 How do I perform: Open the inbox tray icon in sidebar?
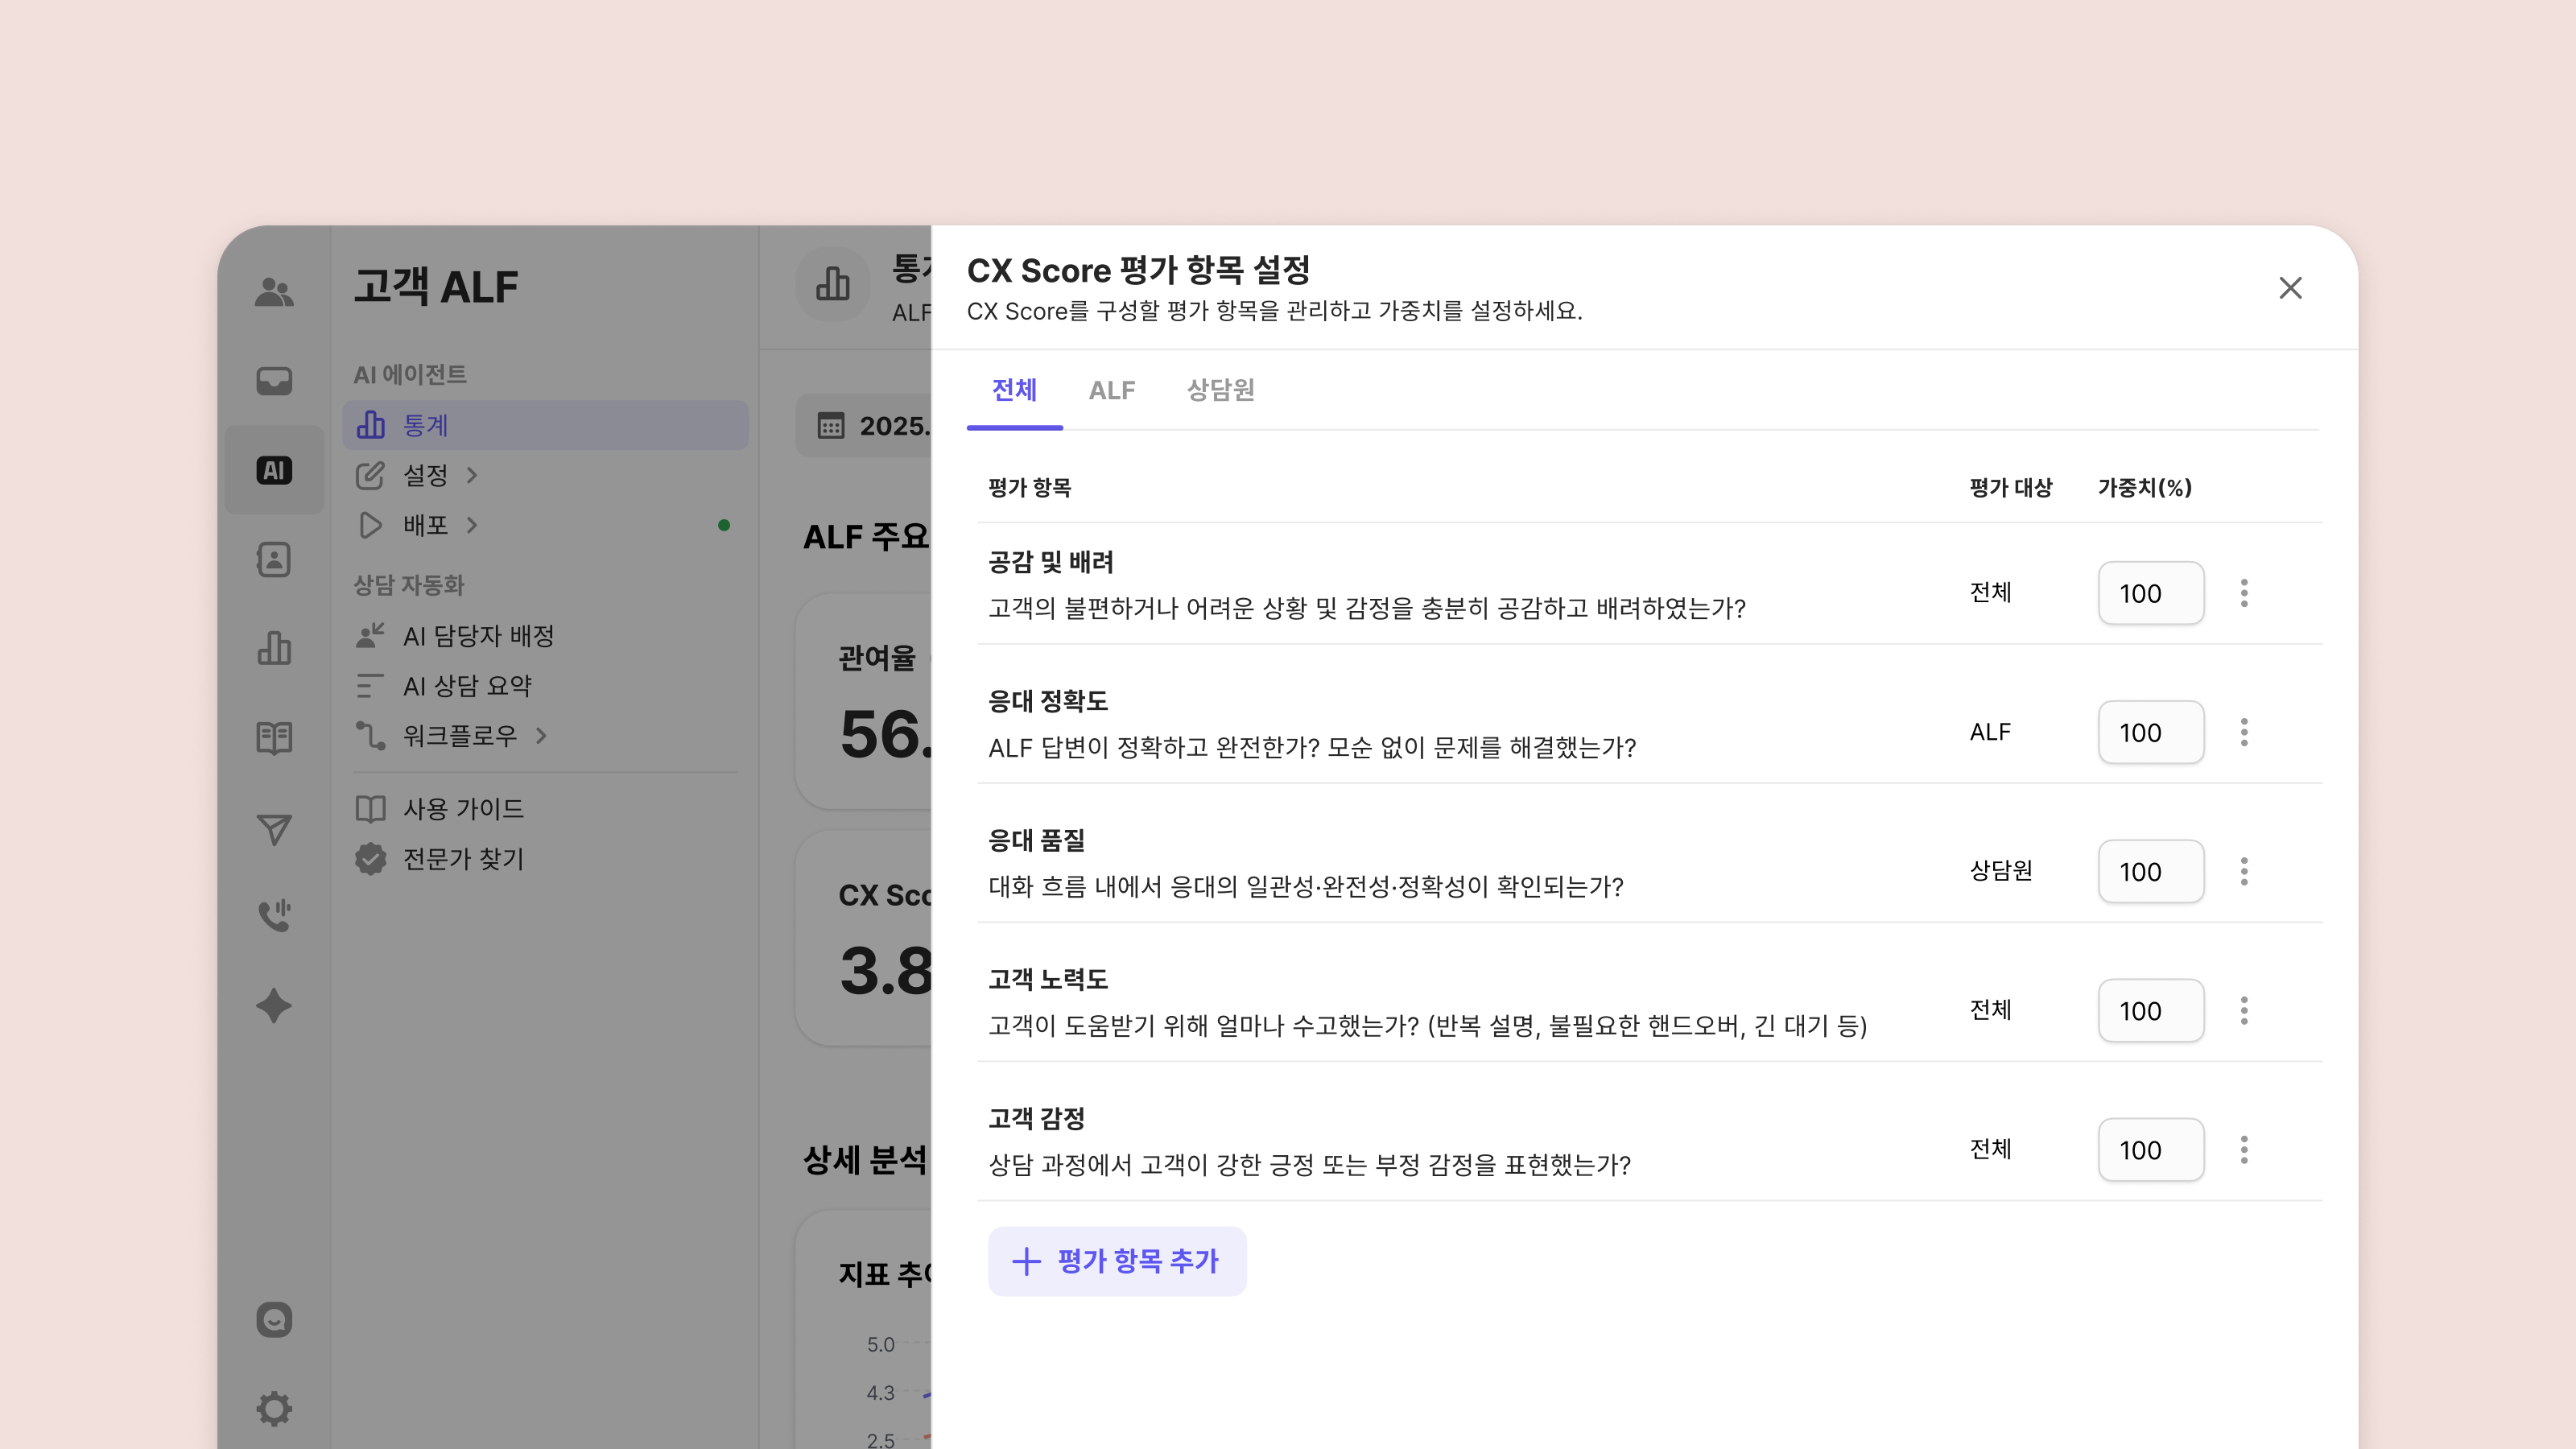(x=273, y=381)
